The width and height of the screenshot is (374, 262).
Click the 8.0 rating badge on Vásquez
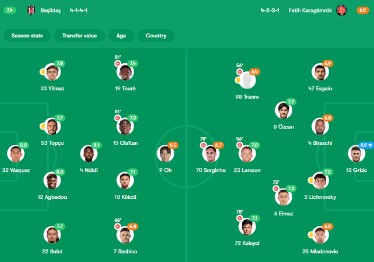[24, 145]
